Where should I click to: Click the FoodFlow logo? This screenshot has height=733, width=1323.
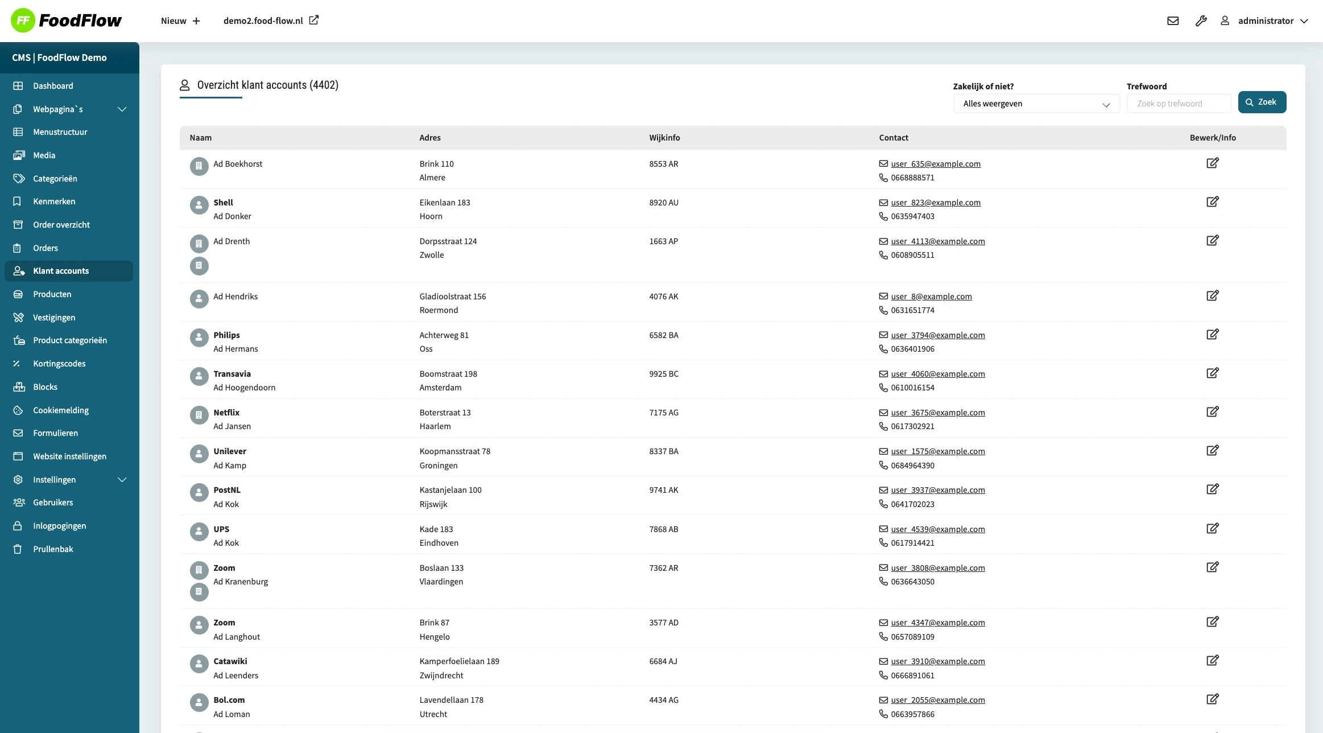click(x=66, y=20)
